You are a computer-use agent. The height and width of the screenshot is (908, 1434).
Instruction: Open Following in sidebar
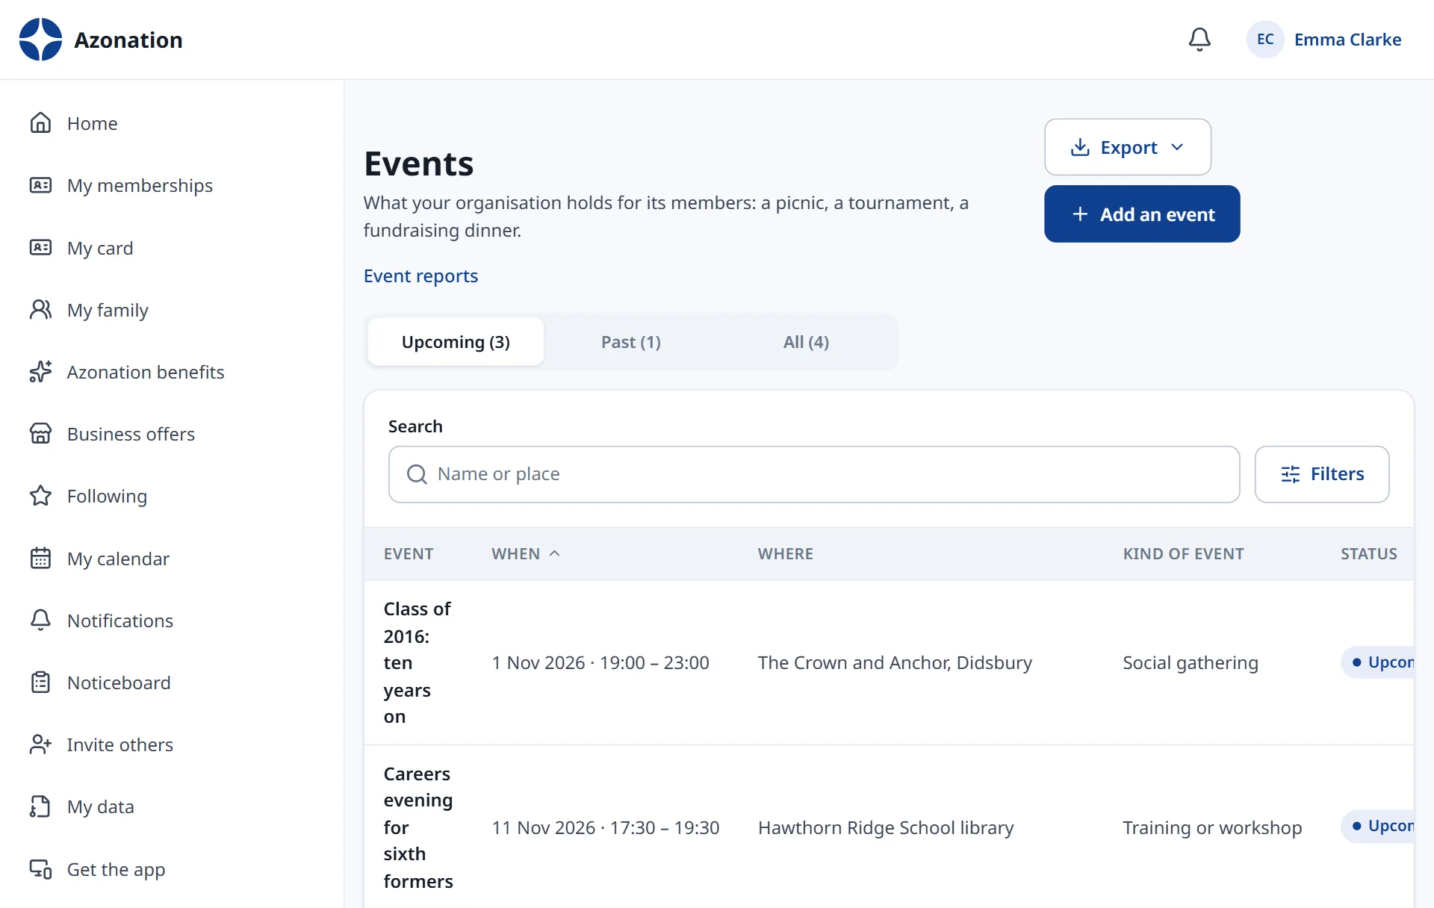107,496
